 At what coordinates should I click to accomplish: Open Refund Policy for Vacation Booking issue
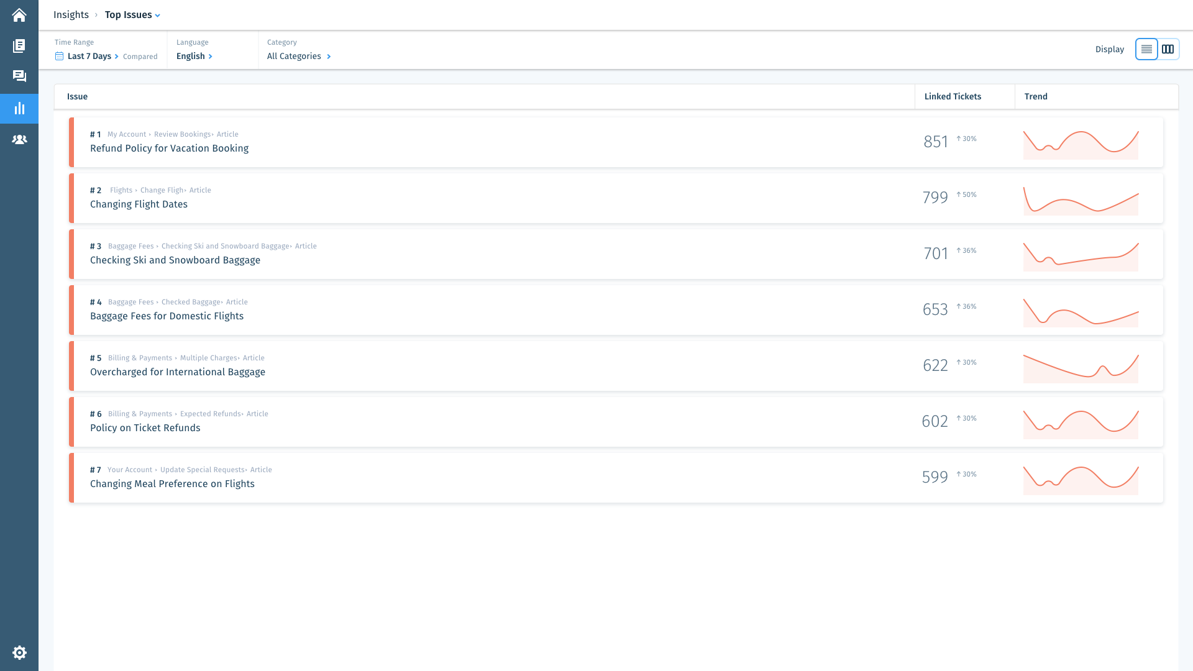pos(169,148)
